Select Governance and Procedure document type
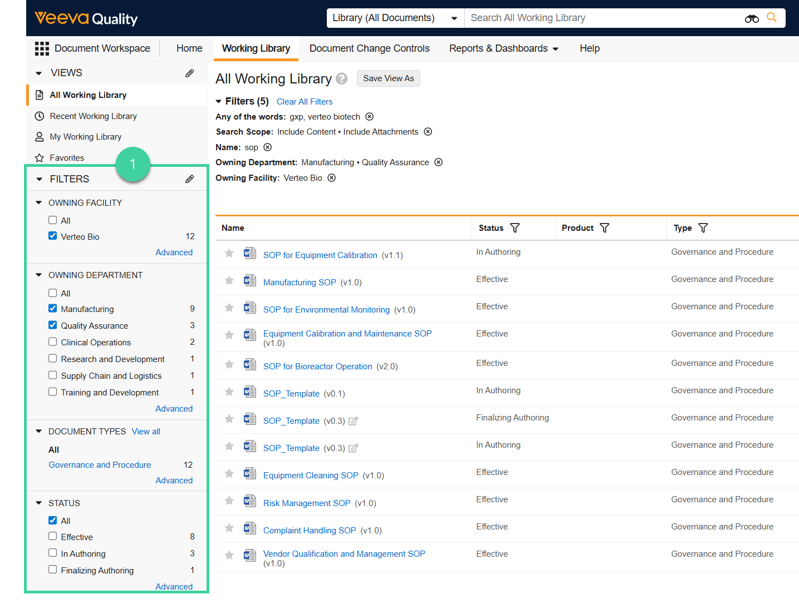This screenshot has height=604, width=799. point(100,465)
